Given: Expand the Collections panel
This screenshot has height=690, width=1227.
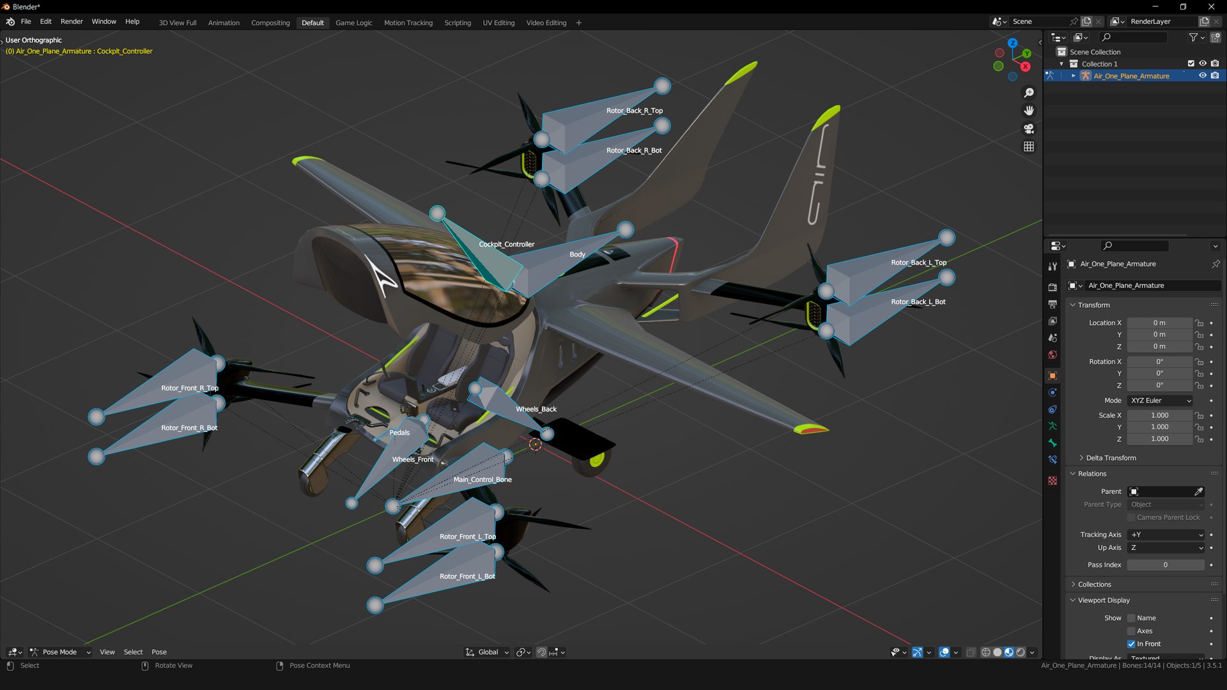Looking at the screenshot, I should [x=1094, y=585].
